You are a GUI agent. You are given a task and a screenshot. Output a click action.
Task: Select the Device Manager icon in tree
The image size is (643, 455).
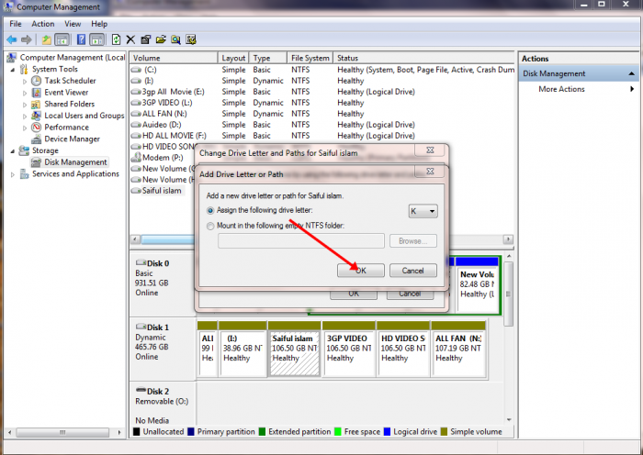(37, 139)
